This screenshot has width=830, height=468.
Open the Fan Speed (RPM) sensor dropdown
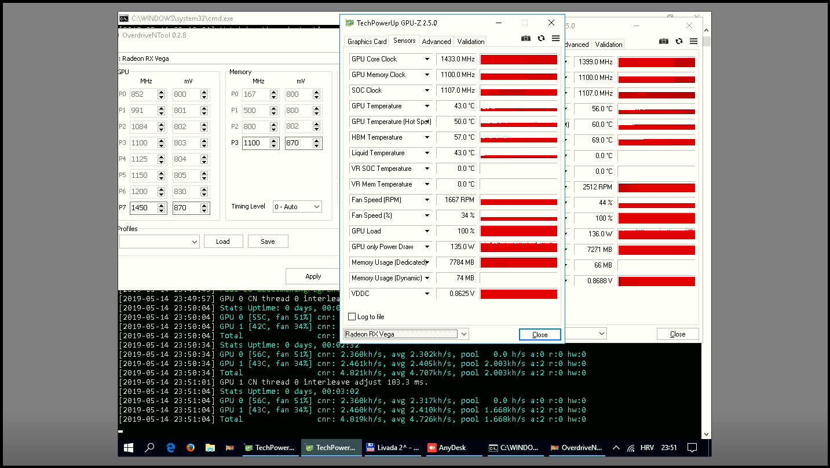[427, 200]
